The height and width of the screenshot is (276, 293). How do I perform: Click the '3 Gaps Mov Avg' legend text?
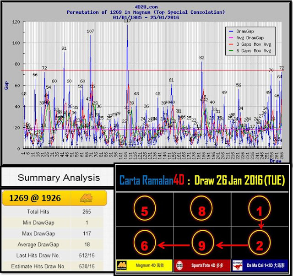254,44
